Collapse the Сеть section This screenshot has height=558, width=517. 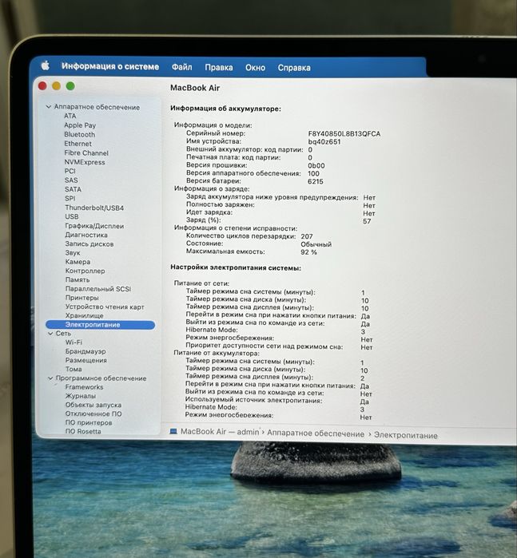click(x=50, y=334)
